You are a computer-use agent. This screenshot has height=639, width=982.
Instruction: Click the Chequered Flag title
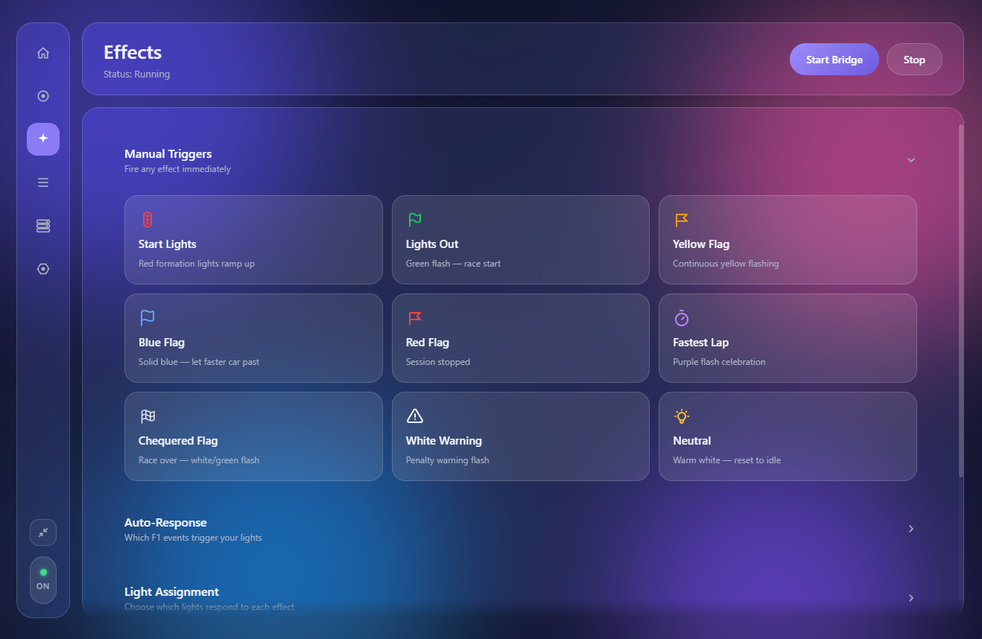(178, 441)
